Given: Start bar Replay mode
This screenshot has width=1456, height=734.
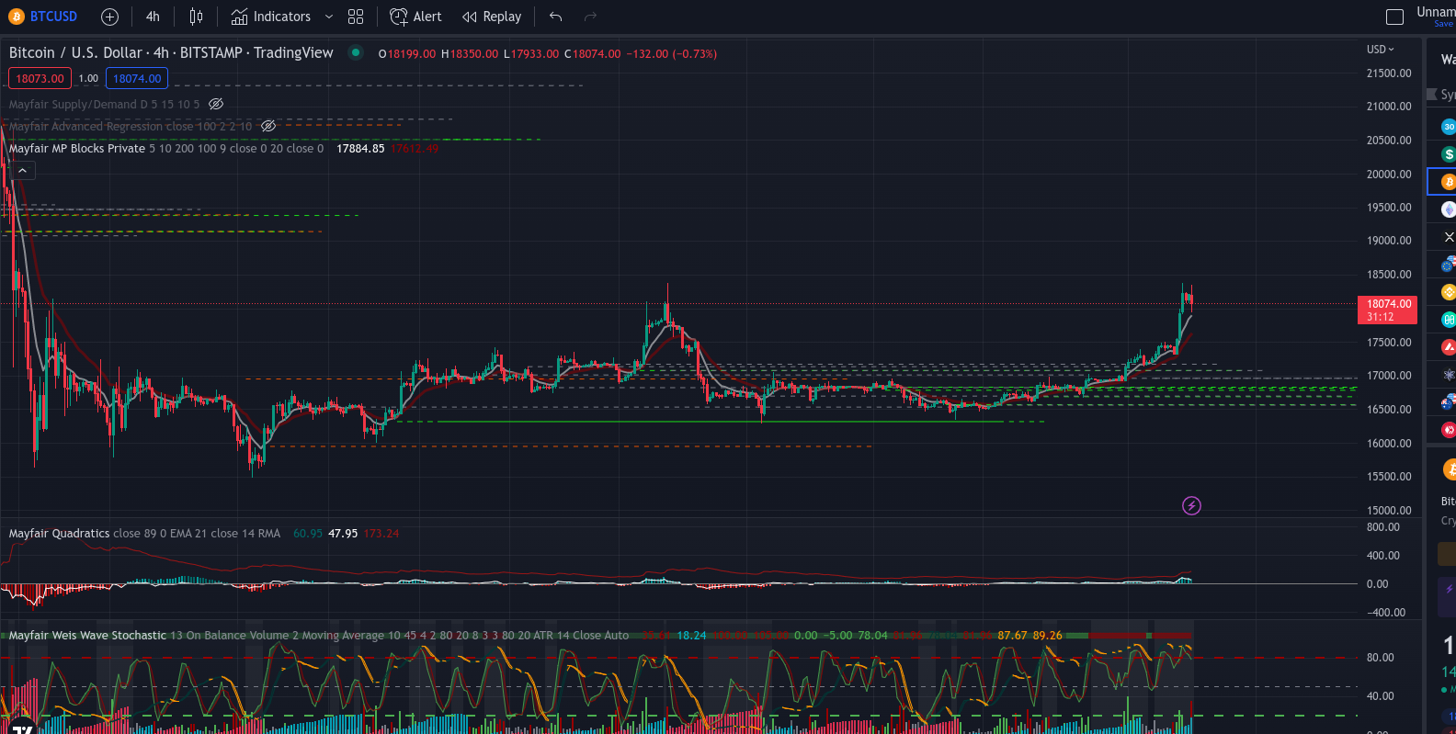Looking at the screenshot, I should click(x=492, y=17).
